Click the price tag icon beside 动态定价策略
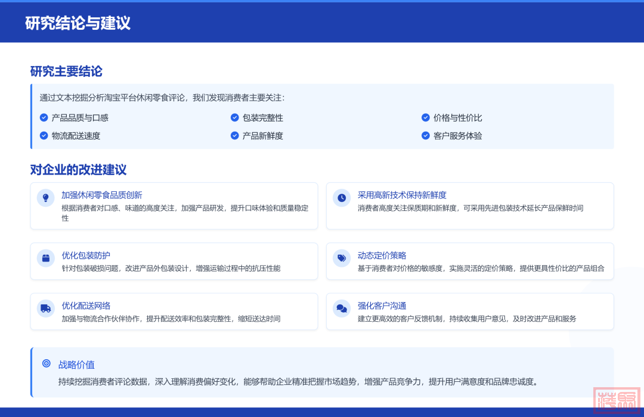This screenshot has width=644, height=417. pyautogui.click(x=342, y=258)
